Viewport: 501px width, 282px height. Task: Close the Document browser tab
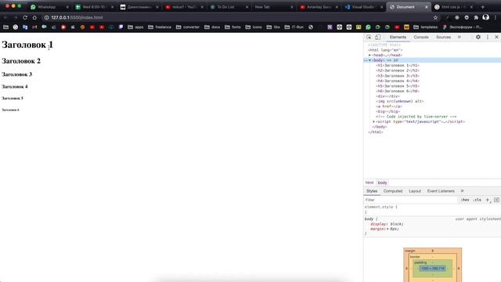[426, 7]
